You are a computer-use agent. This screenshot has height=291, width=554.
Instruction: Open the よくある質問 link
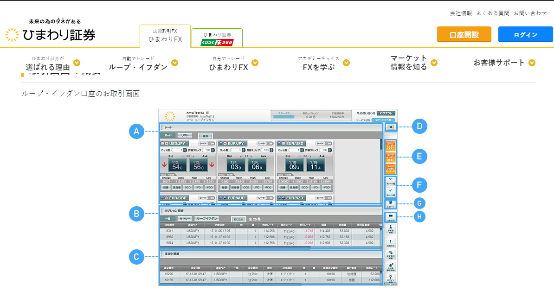pyautogui.click(x=493, y=13)
